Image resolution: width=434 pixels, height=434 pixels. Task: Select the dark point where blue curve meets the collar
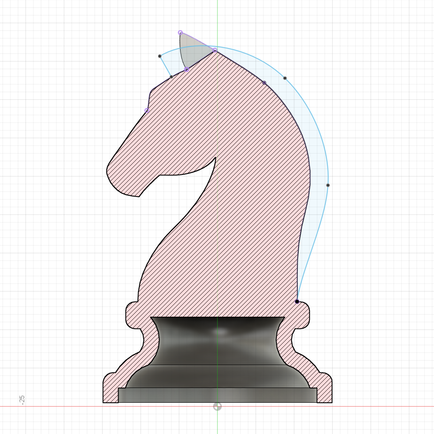click(x=297, y=302)
